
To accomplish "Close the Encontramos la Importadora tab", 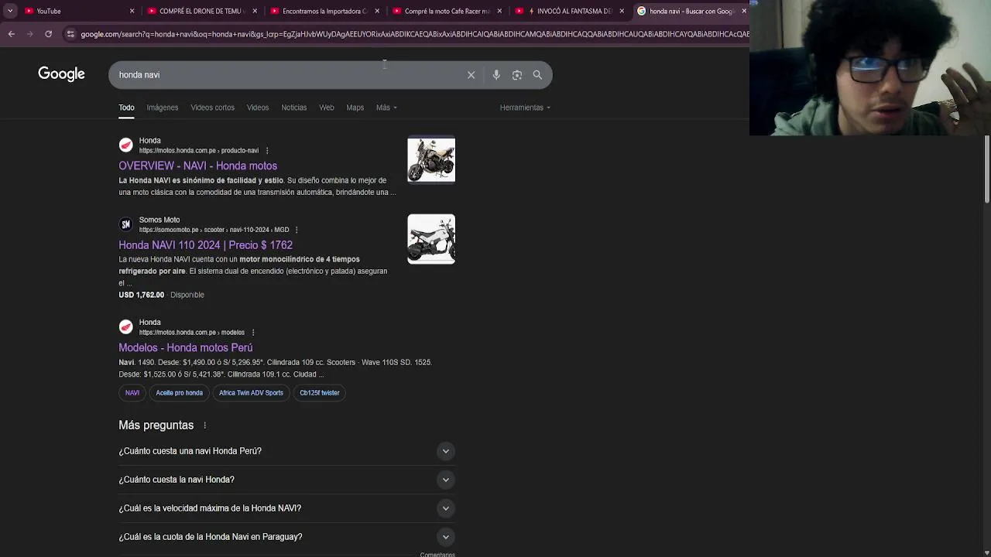I will (x=377, y=11).
